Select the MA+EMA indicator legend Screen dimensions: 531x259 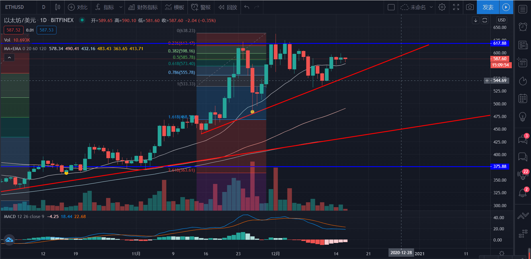pos(73,49)
